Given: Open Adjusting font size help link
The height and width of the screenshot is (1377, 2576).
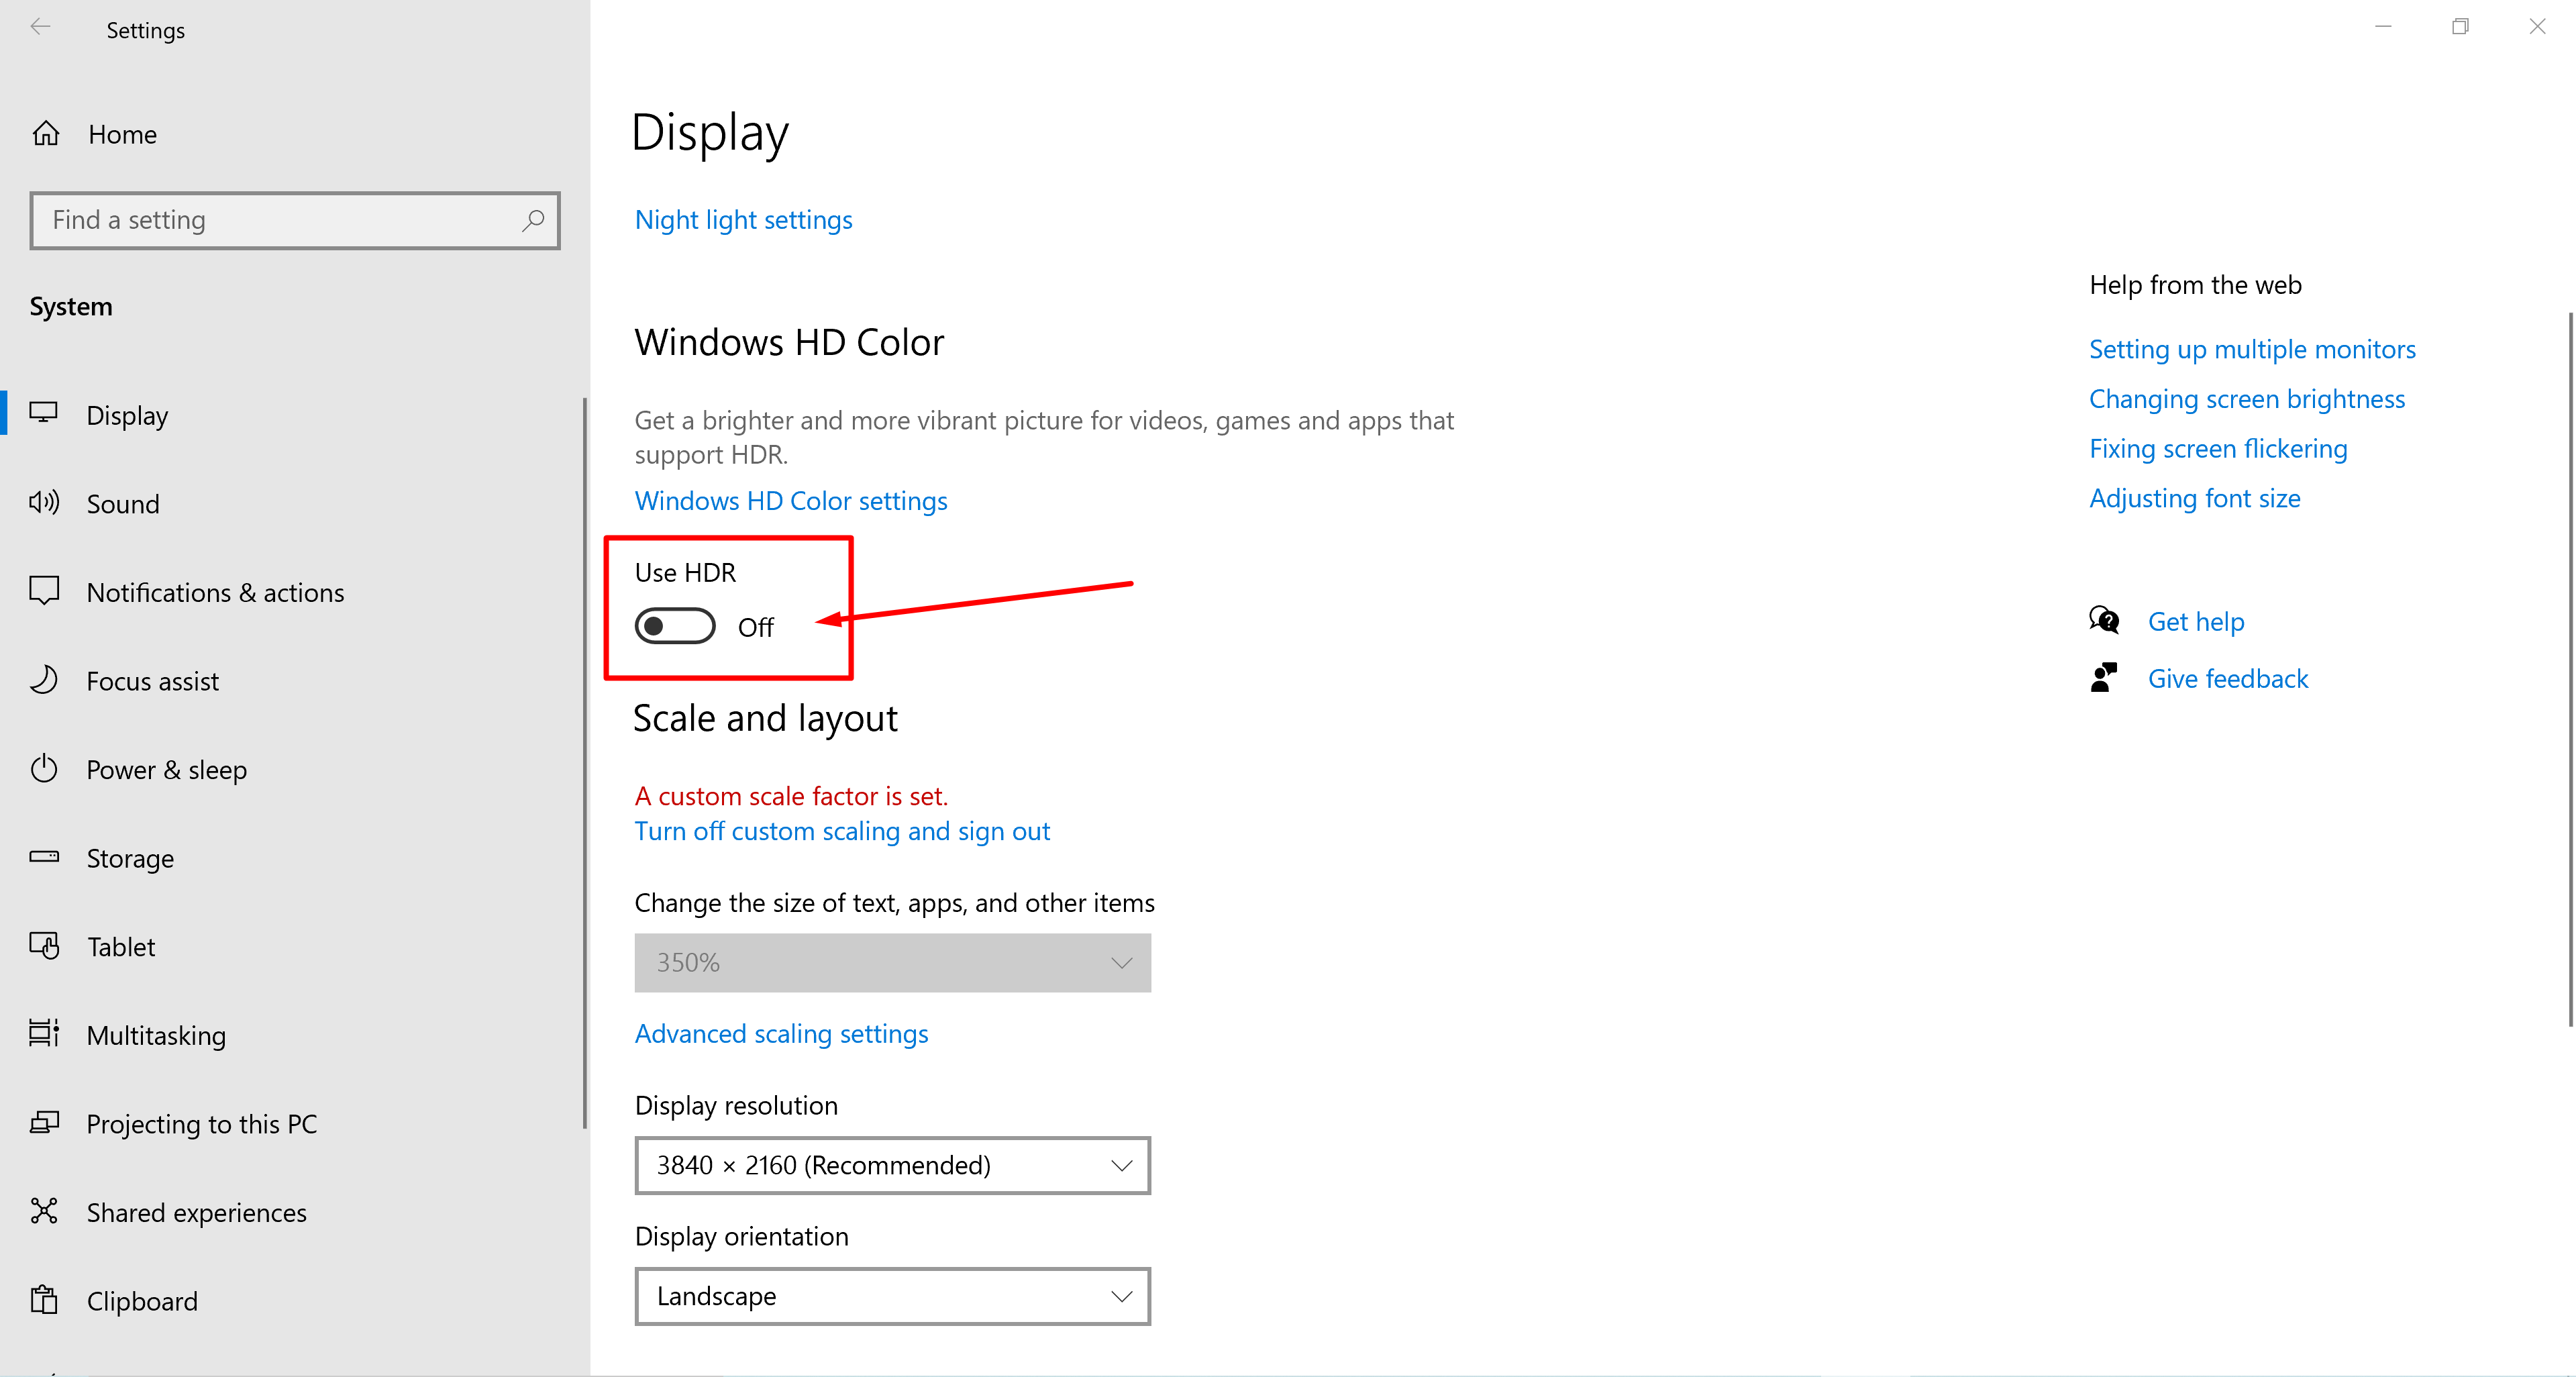Looking at the screenshot, I should click(x=2195, y=498).
